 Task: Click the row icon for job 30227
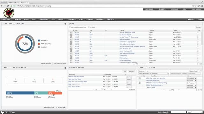tap(71, 49)
